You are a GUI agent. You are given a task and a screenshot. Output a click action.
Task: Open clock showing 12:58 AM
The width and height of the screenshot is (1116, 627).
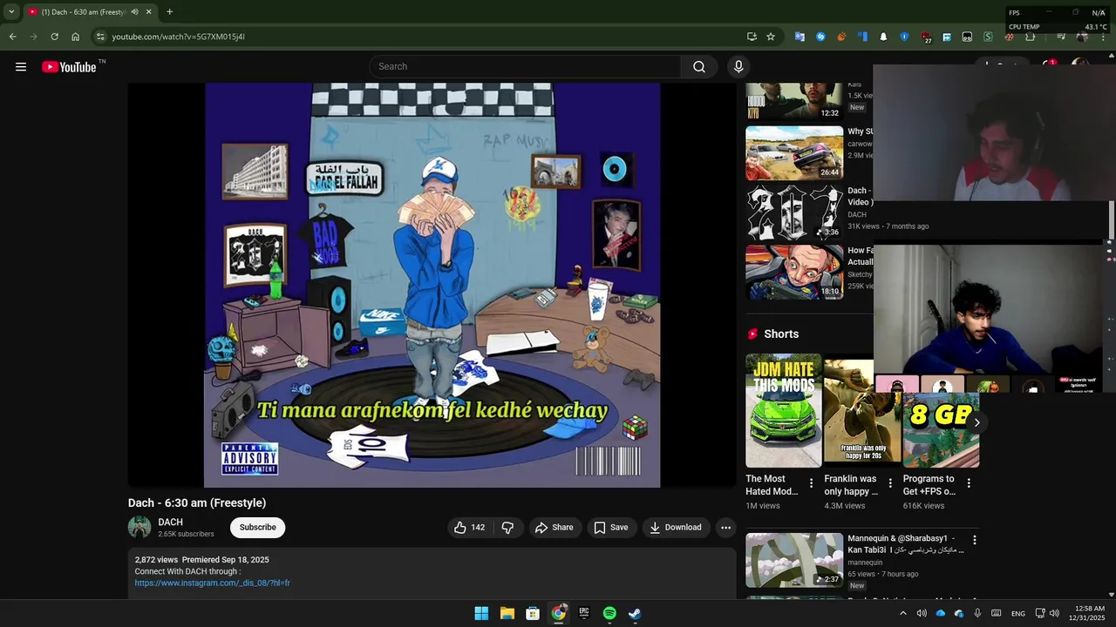pyautogui.click(x=1089, y=613)
